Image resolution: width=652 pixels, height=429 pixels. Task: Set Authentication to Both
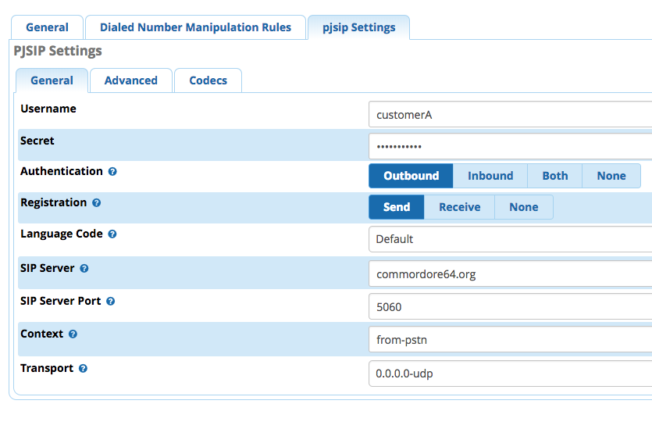(554, 176)
